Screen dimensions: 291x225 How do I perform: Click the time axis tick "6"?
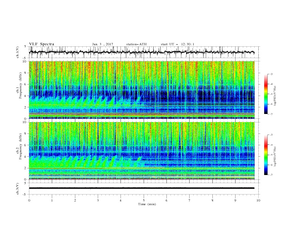167,200
